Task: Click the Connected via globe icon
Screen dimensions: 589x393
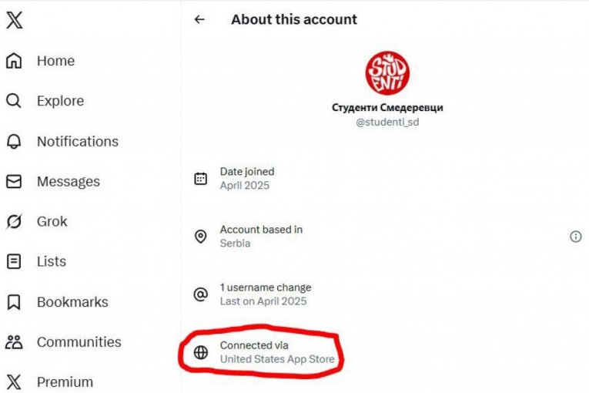Action: point(201,352)
